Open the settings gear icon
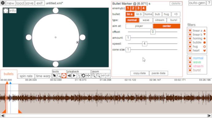212x119 pixels. pos(3,3)
